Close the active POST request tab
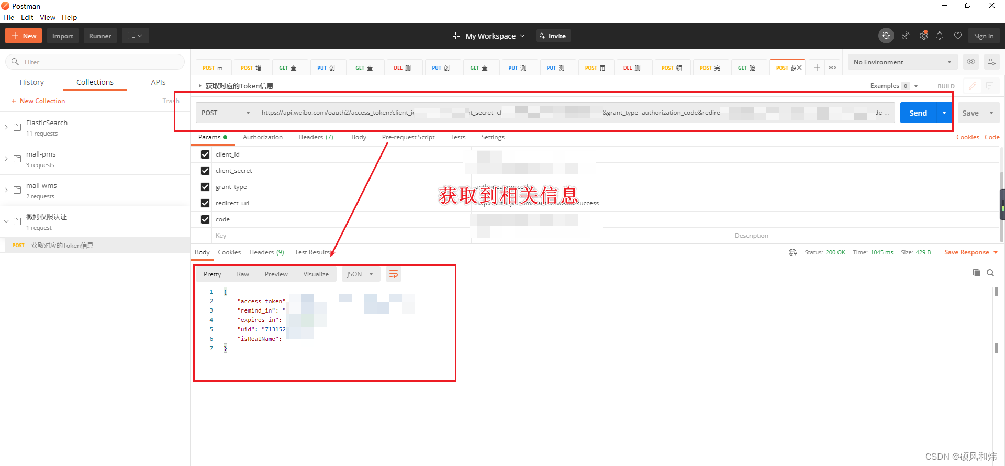 799,68
